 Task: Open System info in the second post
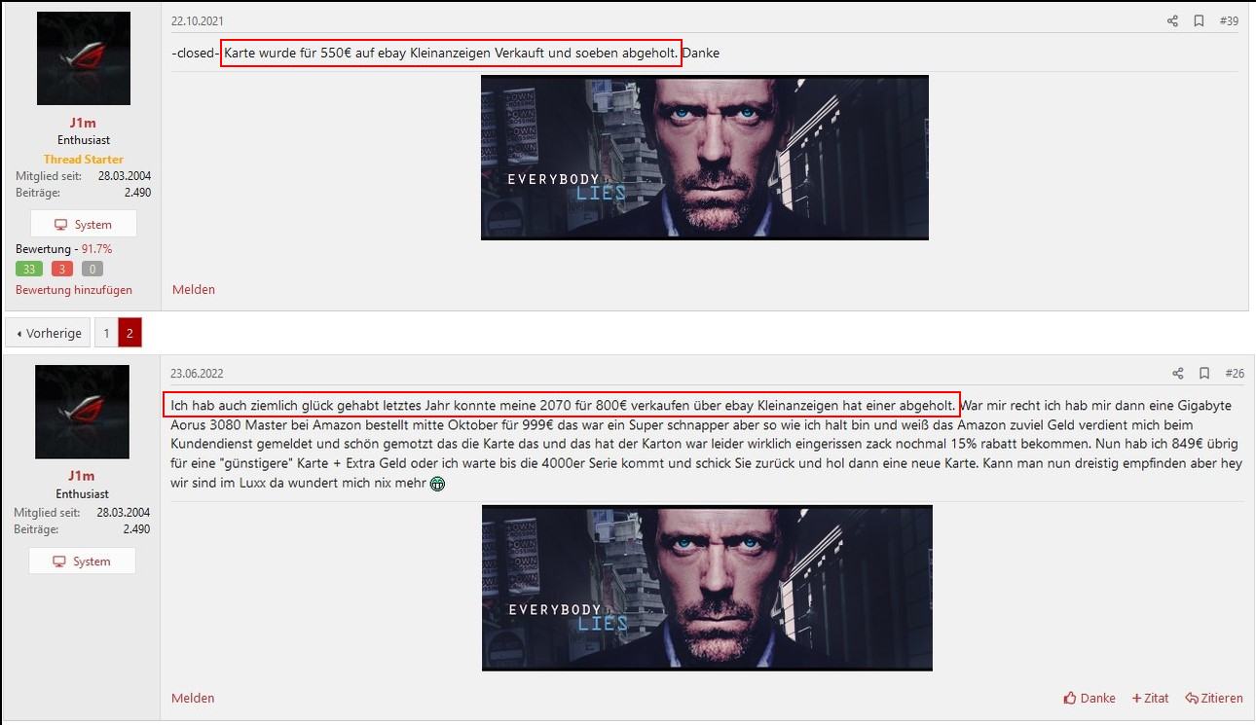tap(82, 562)
